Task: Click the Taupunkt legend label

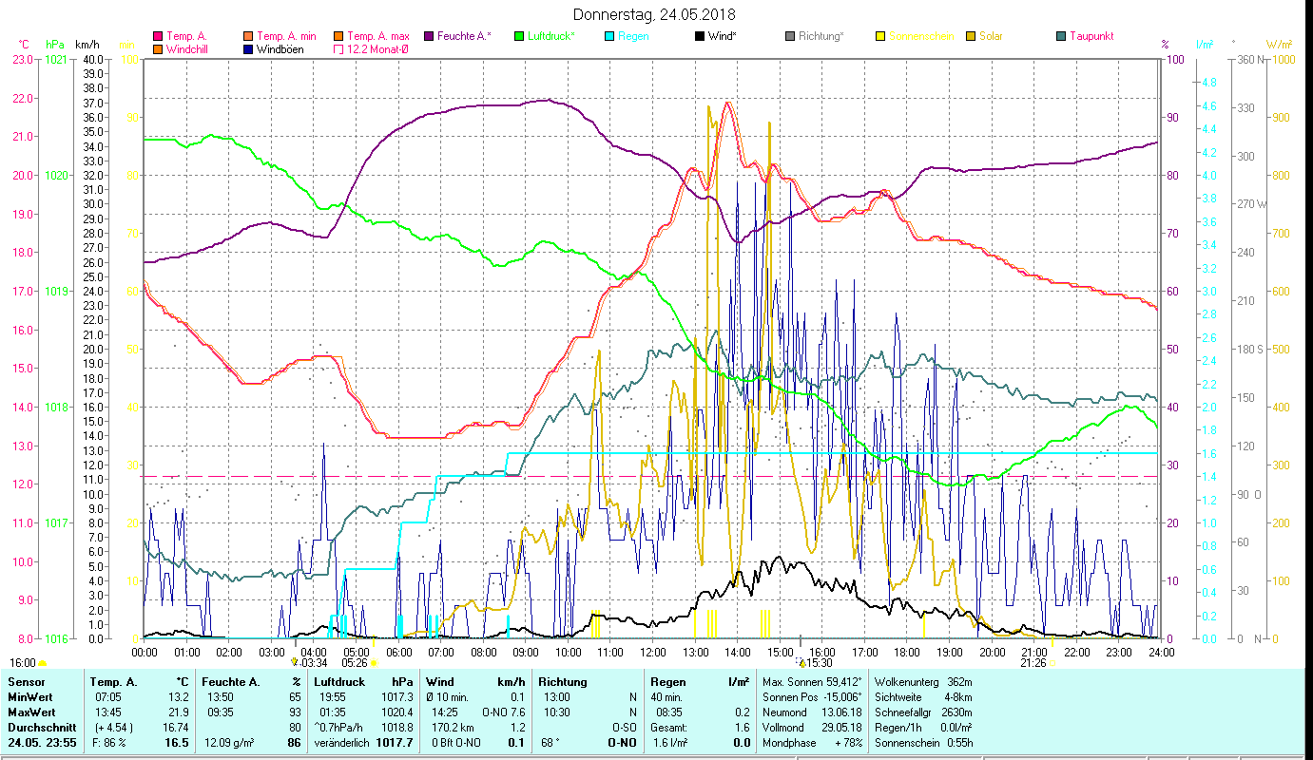Action: pos(1091,36)
